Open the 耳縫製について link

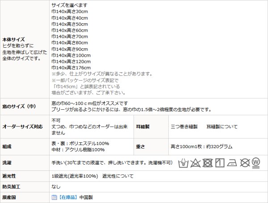pos(222,127)
